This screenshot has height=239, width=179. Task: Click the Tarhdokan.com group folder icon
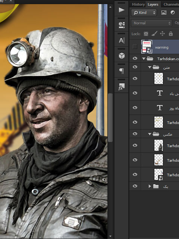click(x=150, y=59)
